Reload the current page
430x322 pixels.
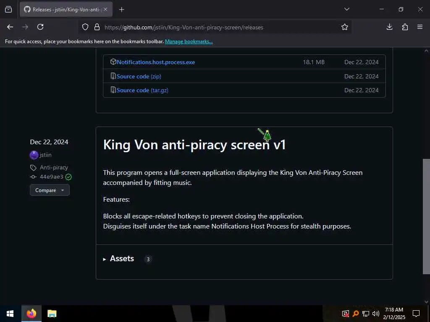point(40,27)
